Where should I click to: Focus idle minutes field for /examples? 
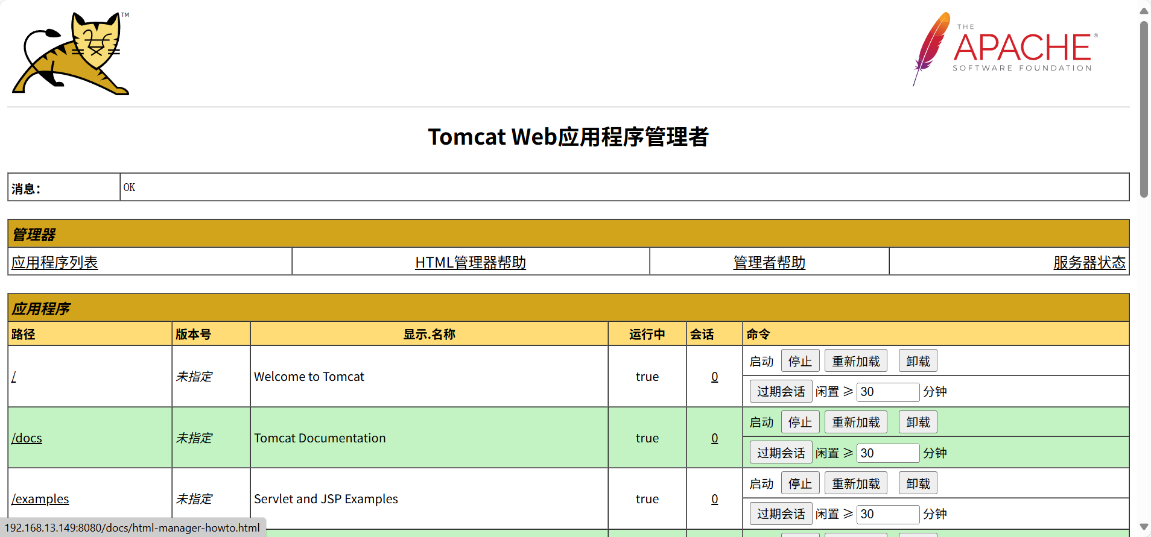pyautogui.click(x=888, y=514)
